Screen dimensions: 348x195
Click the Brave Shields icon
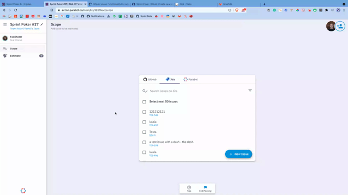(x=237, y=10)
